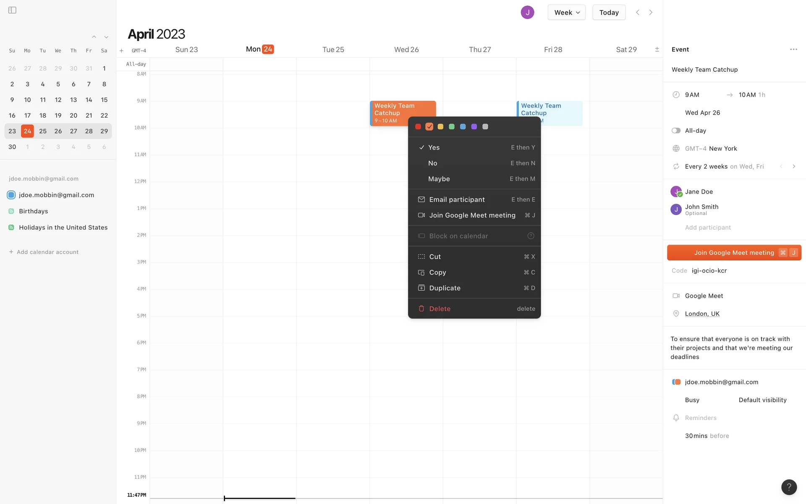
Task: Toggle Birthdays calendar visibility
Action: (11, 211)
